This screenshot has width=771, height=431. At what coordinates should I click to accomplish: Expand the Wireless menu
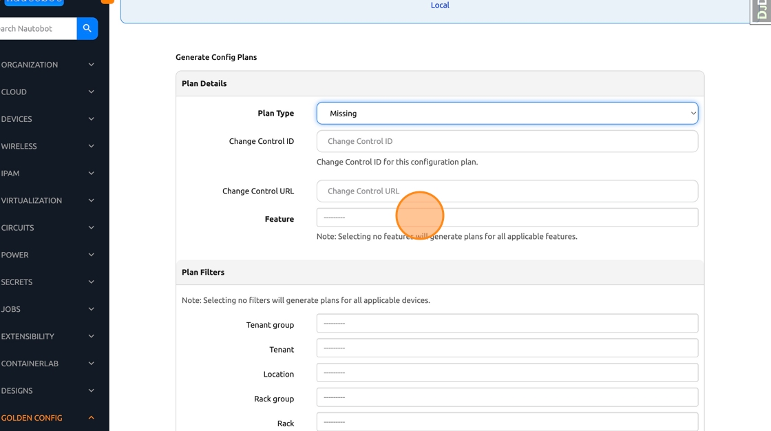(47, 146)
